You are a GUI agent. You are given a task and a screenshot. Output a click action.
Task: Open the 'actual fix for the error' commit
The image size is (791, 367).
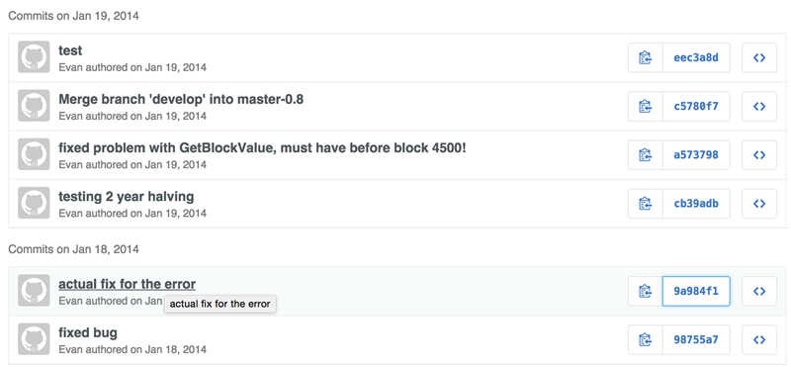pyautogui.click(x=128, y=284)
